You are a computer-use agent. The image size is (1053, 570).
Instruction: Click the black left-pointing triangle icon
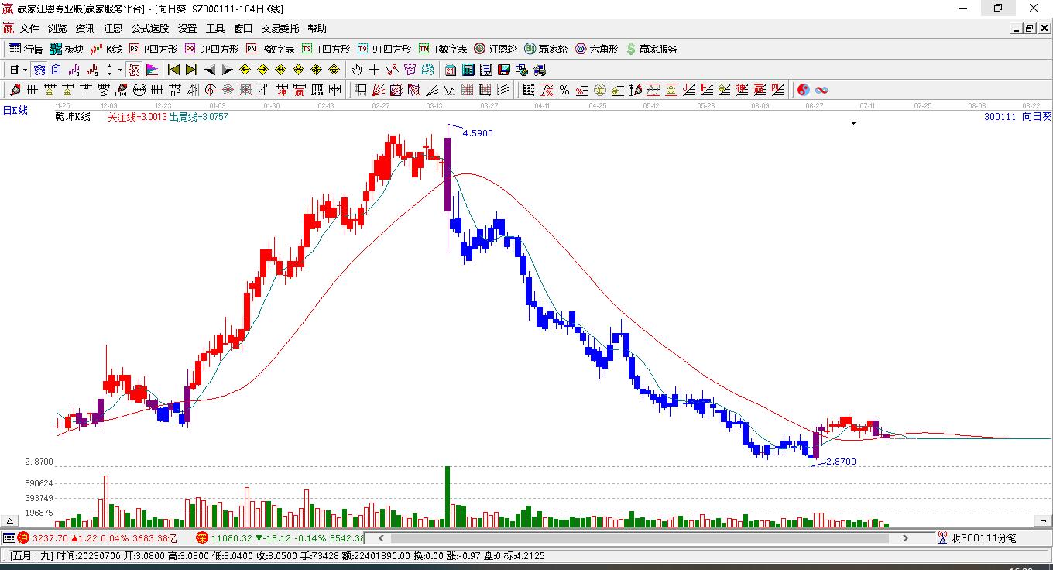pos(209,70)
